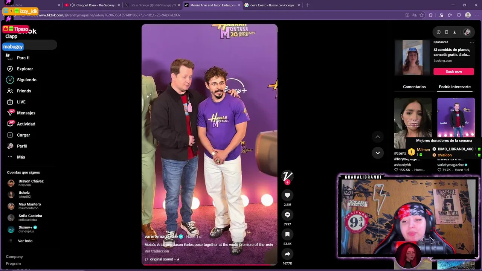Switch to the Comentarios tab
This screenshot has height=271, width=482.
[414, 87]
